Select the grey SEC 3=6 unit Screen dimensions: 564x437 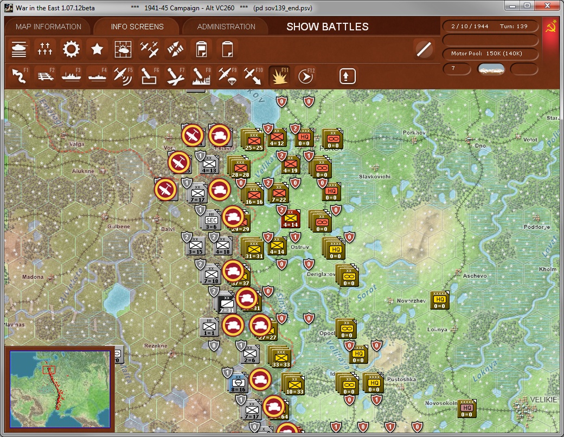tap(211, 221)
